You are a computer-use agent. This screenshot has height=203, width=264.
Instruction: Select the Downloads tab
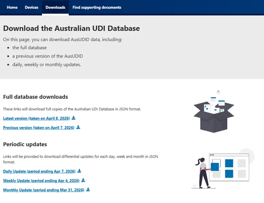(55, 7)
